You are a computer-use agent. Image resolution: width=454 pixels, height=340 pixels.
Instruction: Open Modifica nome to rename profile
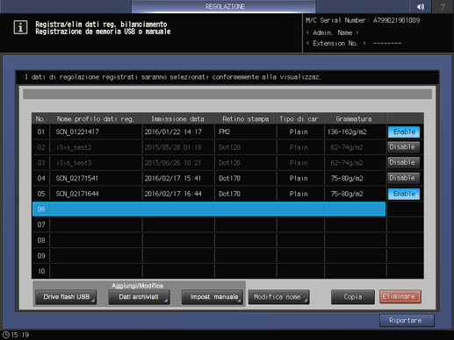tap(278, 297)
